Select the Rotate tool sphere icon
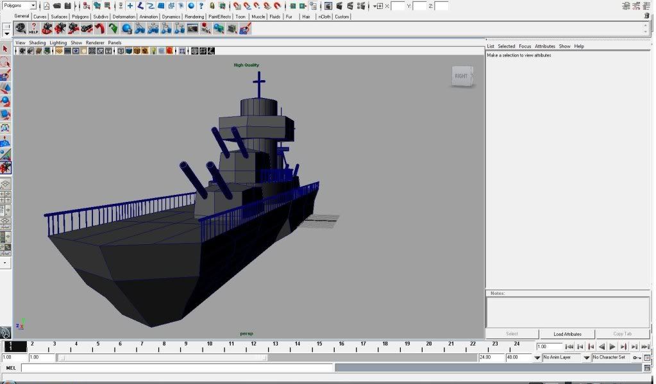 pos(5,102)
